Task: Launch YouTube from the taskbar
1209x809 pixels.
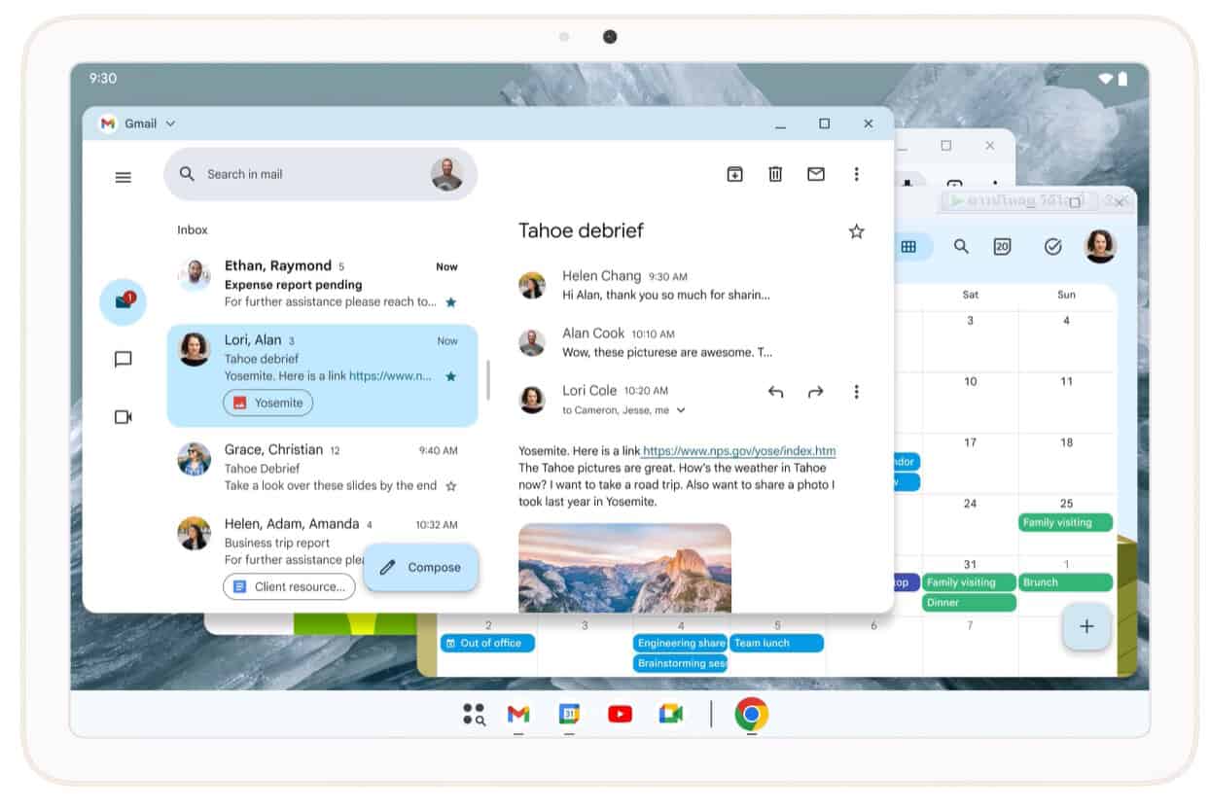Action: tap(620, 715)
